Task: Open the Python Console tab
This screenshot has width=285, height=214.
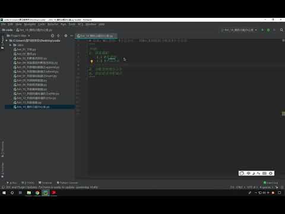Action: pyautogui.click(x=67, y=182)
